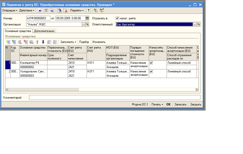Open the Операция menu
The width and height of the screenshot is (243, 154).
pos(10,10)
